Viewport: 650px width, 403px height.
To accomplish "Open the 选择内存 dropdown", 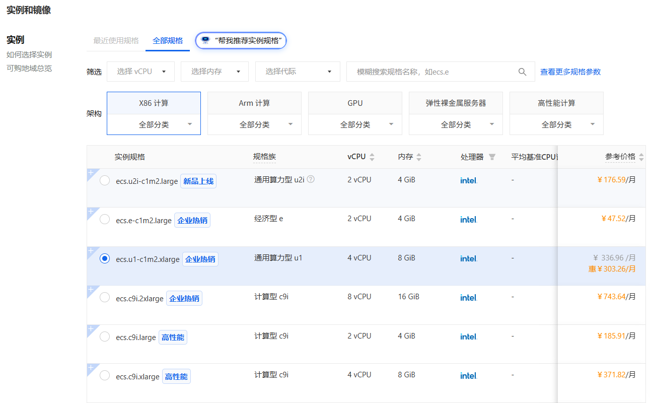I will point(214,72).
